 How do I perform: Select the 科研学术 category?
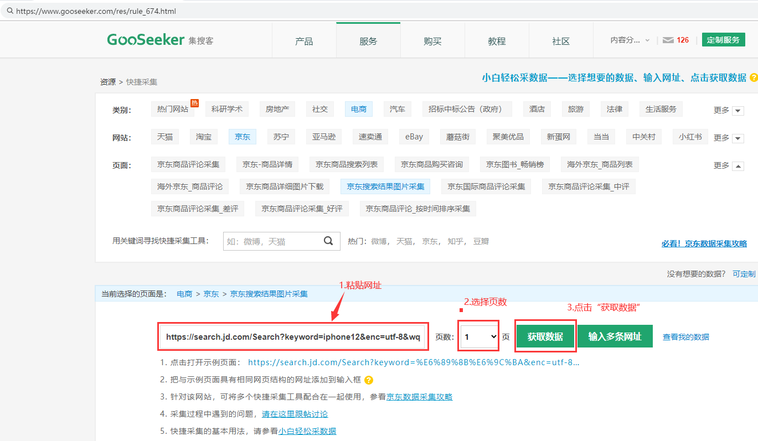tap(227, 109)
